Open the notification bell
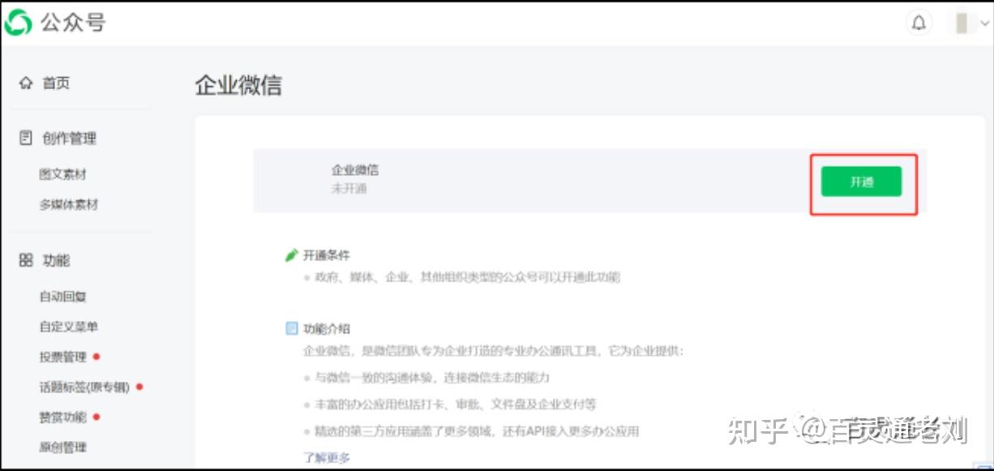This screenshot has height=471, width=994. tap(919, 23)
